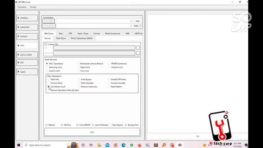Open the ADB device dropdown list
The height and width of the screenshot is (148, 263).
(x=131, y=21)
